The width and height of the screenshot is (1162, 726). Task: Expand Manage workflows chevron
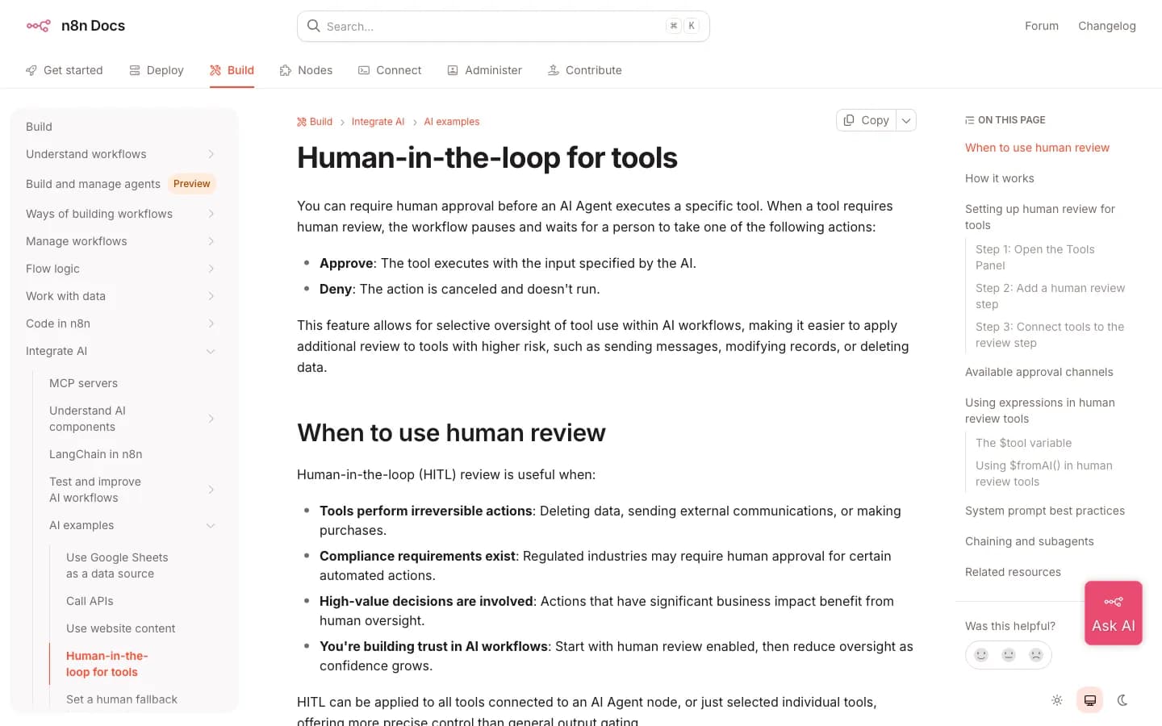[x=211, y=241]
